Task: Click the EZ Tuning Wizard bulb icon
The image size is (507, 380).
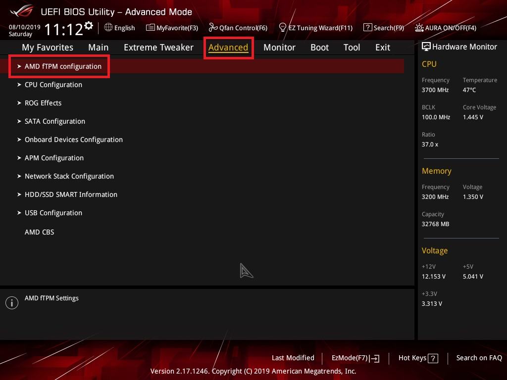Action: [283, 28]
